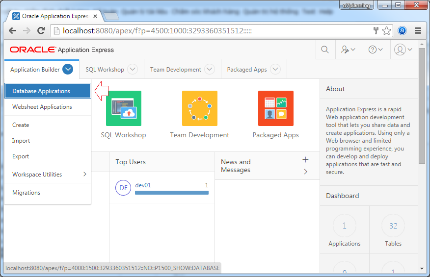Image resolution: width=430 pixels, height=277 pixels.
Task: Click the scrollbar up arrow
Action: pyautogui.click(x=422, y=44)
